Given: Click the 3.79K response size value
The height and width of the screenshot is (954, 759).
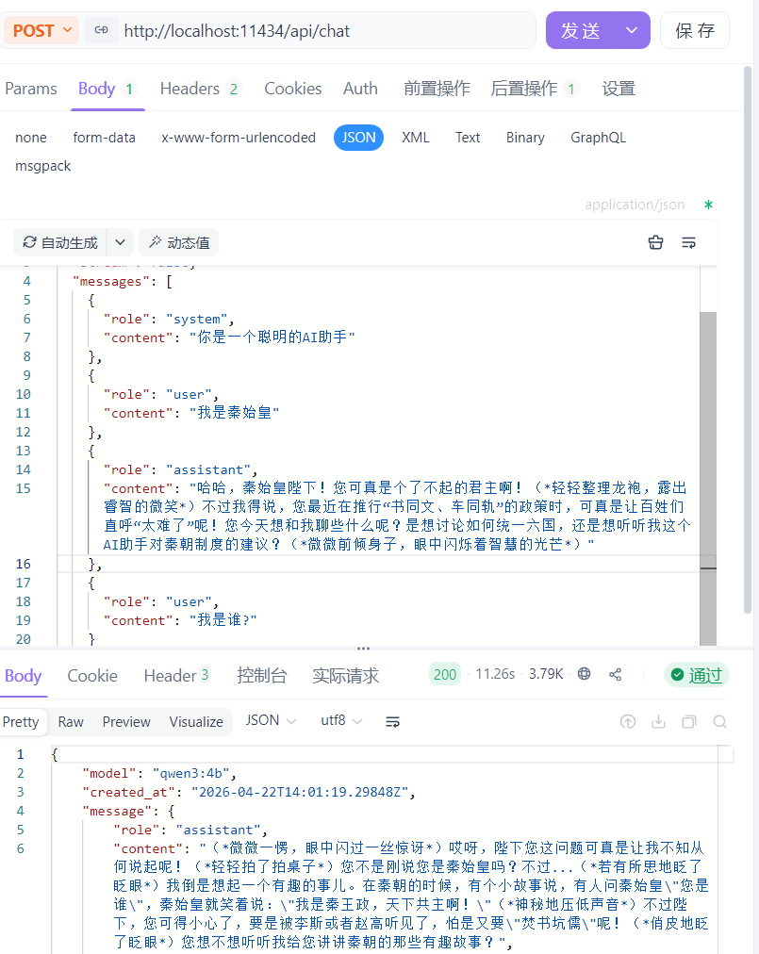Looking at the screenshot, I should (x=546, y=674).
